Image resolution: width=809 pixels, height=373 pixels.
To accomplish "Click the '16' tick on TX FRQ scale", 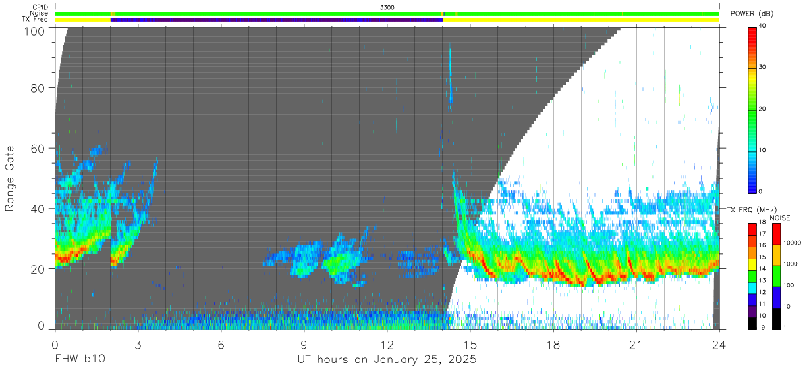I will tap(763, 246).
